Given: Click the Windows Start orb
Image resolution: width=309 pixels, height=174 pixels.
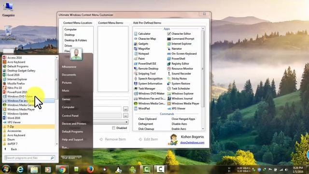Looking at the screenshot, I should click(6, 169).
